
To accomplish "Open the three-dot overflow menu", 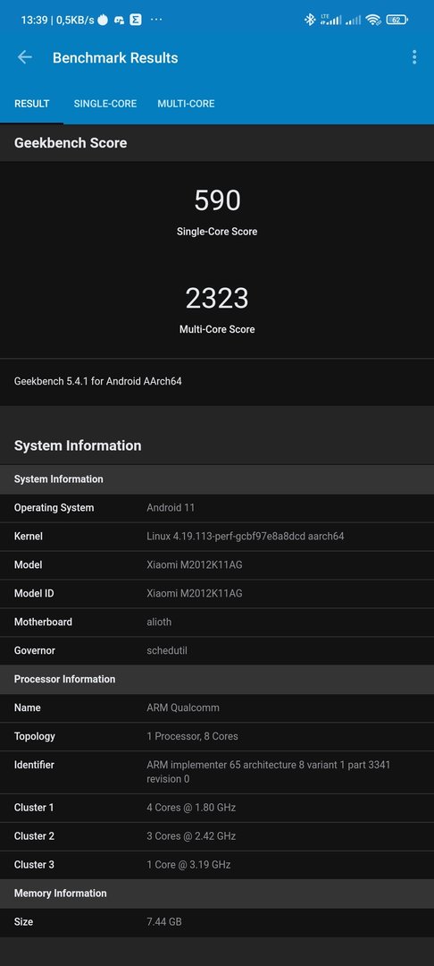I will point(414,57).
